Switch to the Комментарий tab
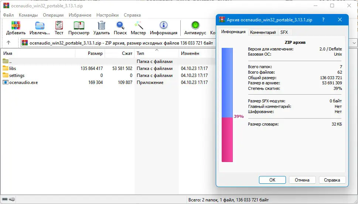This screenshot has height=204, width=358. [x=263, y=32]
